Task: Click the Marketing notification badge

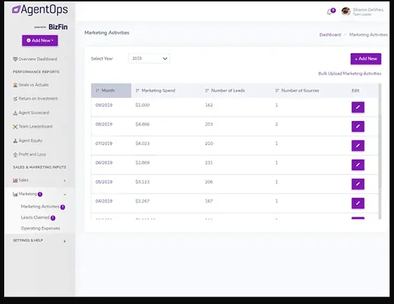Action: pos(40,194)
